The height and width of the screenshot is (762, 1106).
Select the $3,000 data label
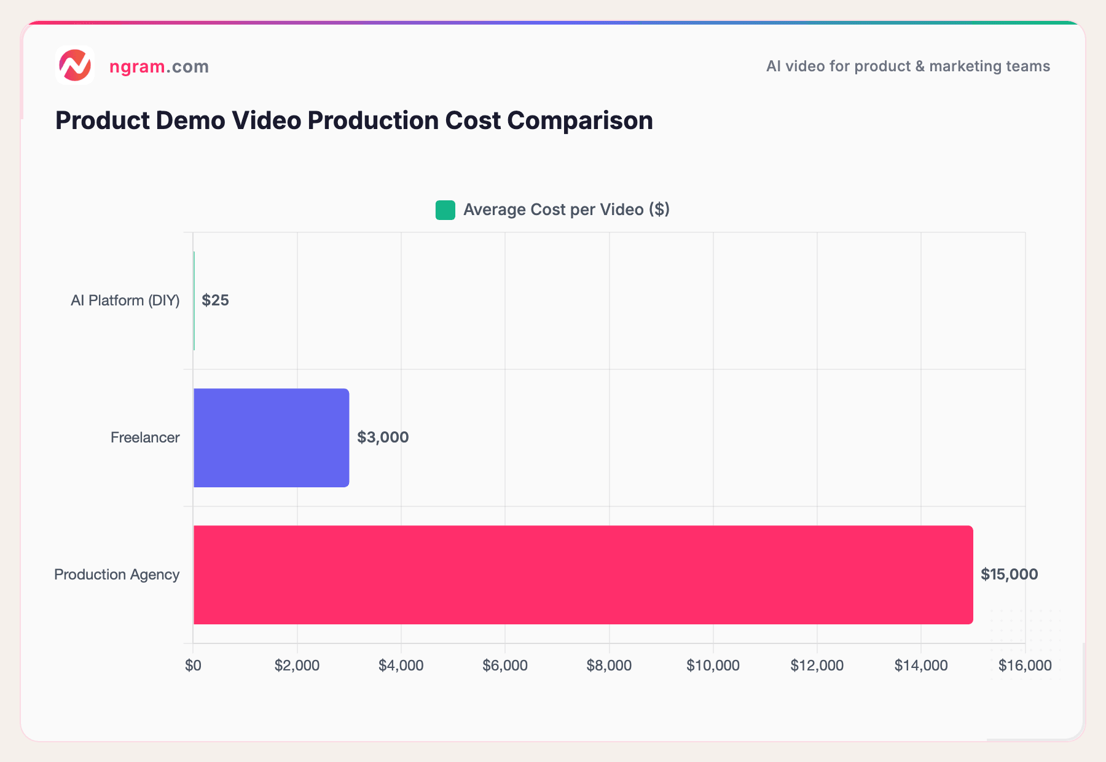[382, 438]
